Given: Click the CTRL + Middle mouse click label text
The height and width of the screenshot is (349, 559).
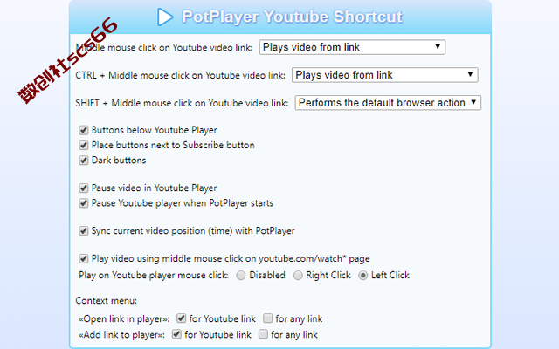Looking at the screenshot, I should 180,76.
